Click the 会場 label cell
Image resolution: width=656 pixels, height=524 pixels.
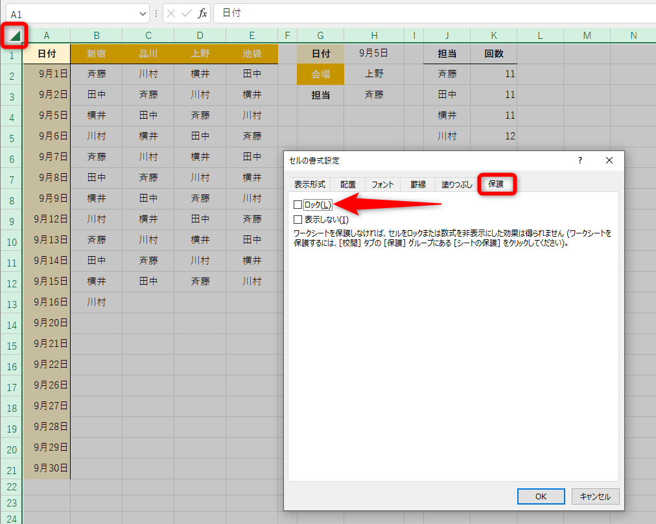(x=320, y=74)
